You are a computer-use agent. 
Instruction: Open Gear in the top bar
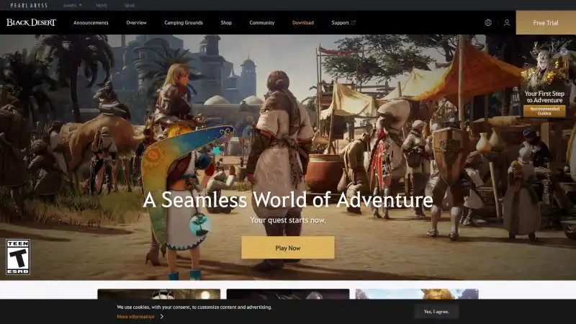coord(130,6)
